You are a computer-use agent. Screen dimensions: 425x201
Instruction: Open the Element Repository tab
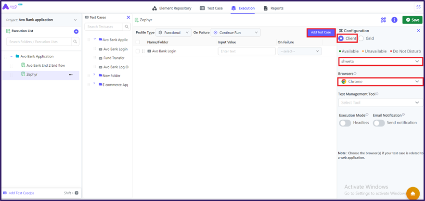(x=172, y=8)
